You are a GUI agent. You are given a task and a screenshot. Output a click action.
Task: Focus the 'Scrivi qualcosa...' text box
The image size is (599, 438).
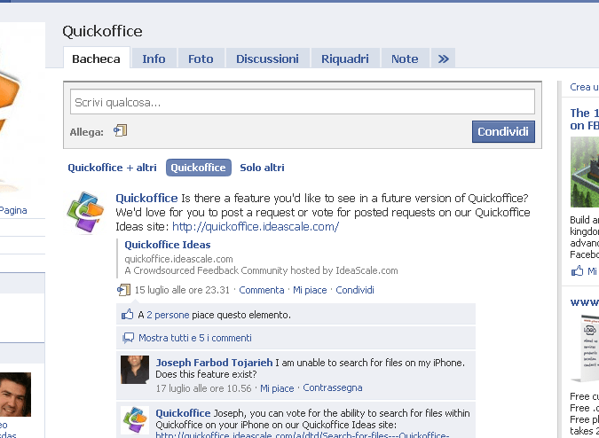tap(303, 102)
